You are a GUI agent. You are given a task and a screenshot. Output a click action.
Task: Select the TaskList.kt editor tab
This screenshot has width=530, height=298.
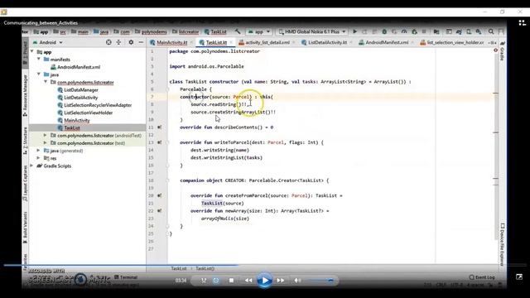(216, 42)
